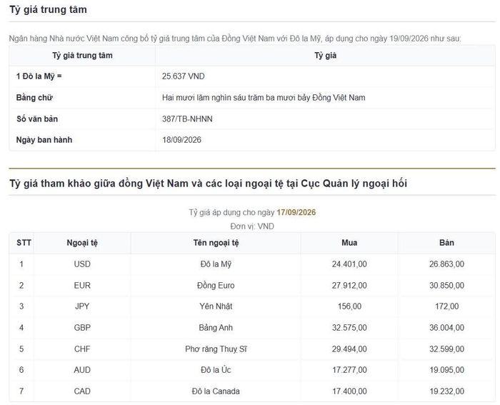The image size is (500, 405).
Task: Click the document number 387/TB-NHNN
Action: [x=187, y=119]
